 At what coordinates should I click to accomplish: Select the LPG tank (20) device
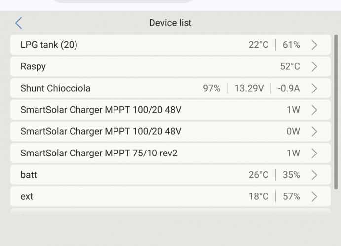pos(49,45)
